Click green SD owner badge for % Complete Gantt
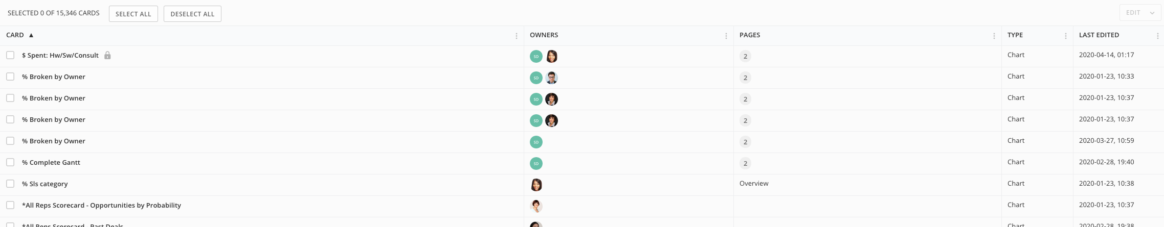 click(x=536, y=163)
